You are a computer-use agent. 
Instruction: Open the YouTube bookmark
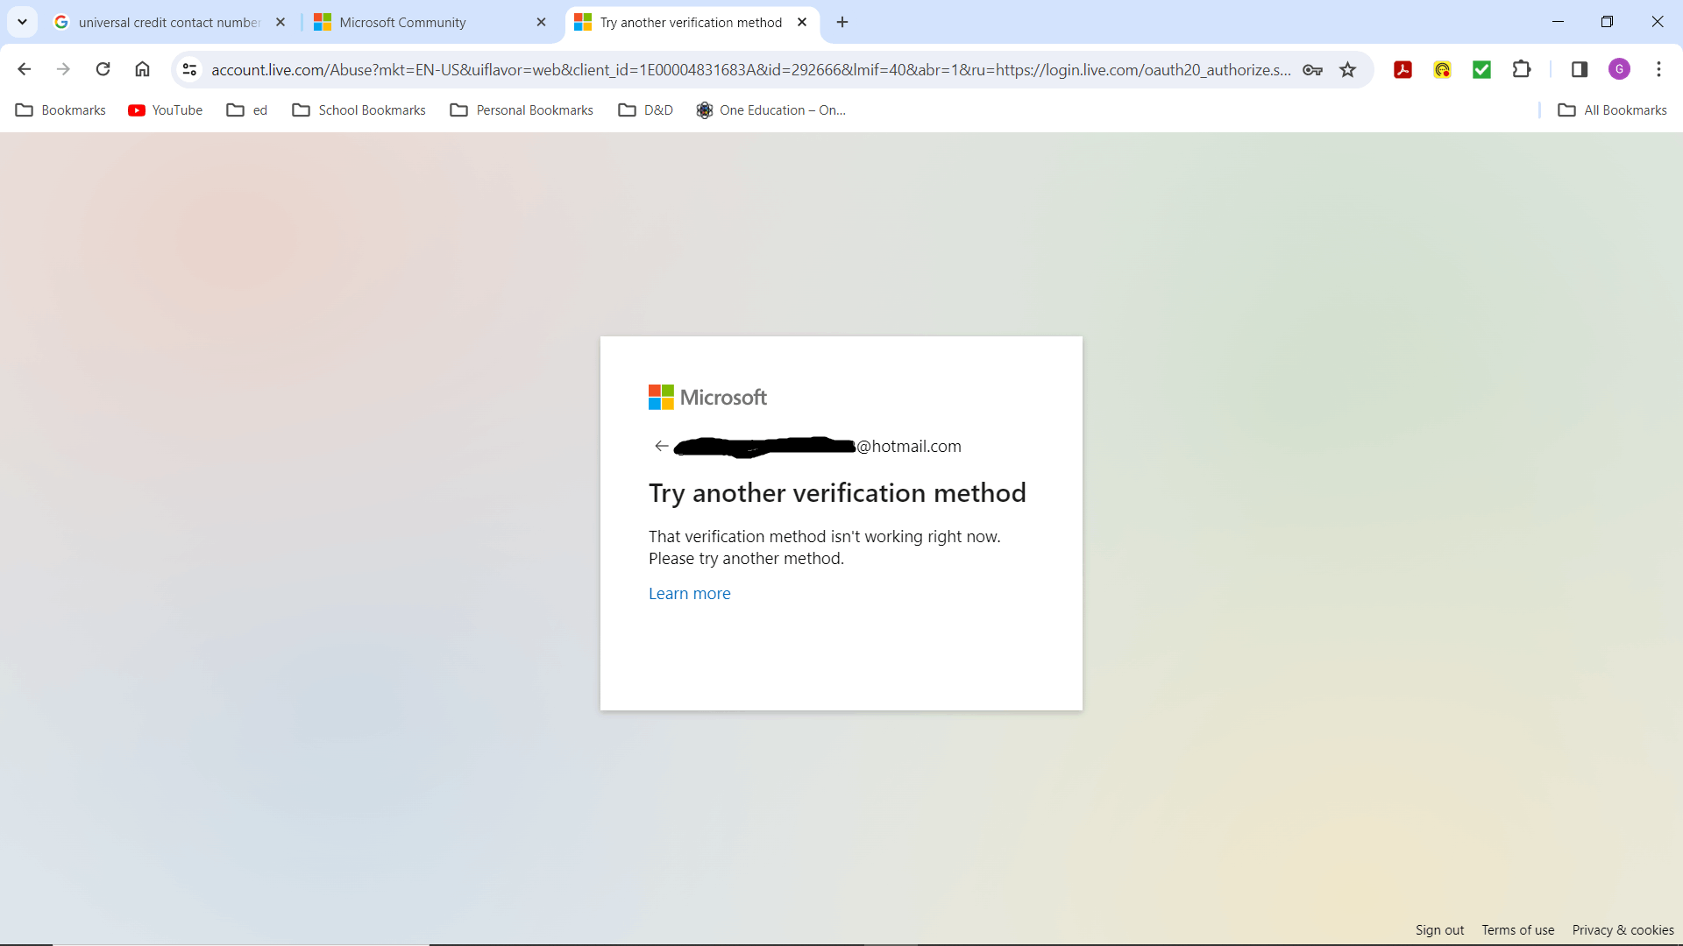tap(166, 110)
